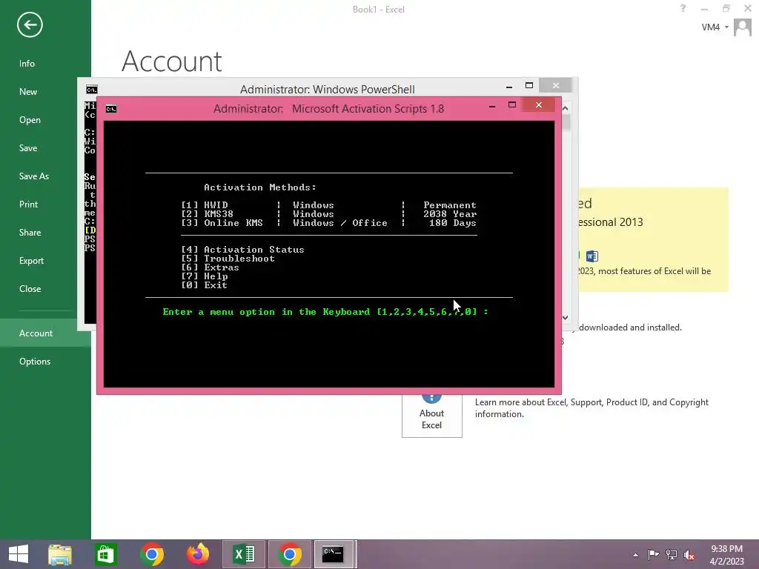Minimize the Microsoft Activation Scripts window
Screen dimensions: 759x569
point(492,105)
